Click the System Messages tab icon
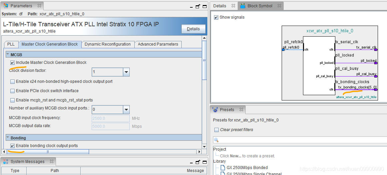 pyautogui.click(x=6, y=161)
